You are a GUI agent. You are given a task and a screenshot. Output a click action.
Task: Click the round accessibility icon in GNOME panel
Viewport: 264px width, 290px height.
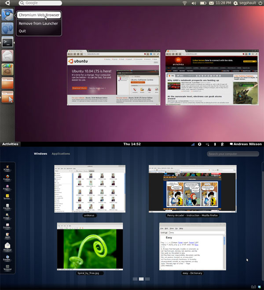click(x=199, y=144)
